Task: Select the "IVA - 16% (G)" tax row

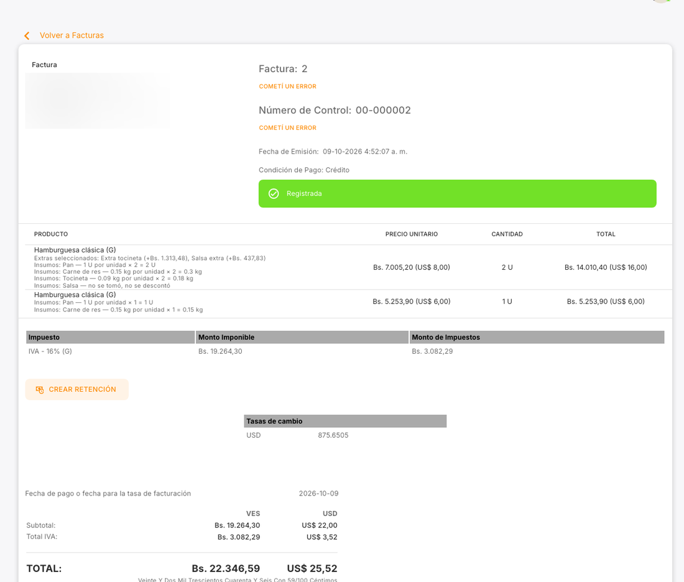Action: (x=344, y=351)
